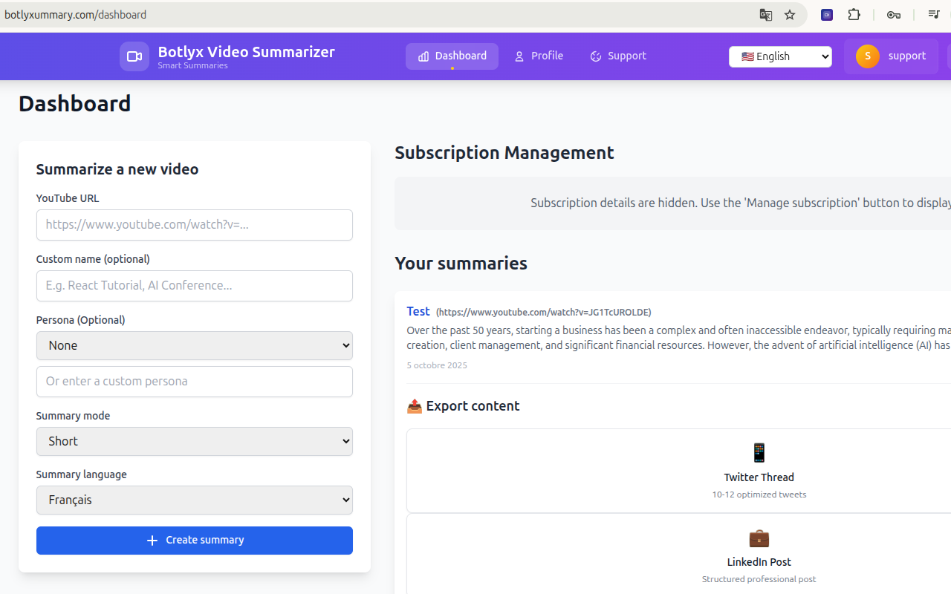This screenshot has height=594, width=951.
Task: Open the Dashboard navigation icon
Action: coord(423,56)
